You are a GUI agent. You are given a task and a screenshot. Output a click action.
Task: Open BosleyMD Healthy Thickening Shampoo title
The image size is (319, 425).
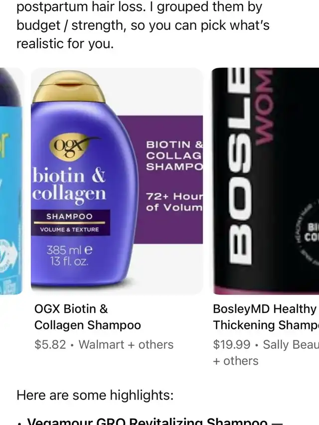tap(266, 317)
